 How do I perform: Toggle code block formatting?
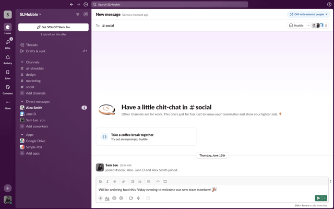point(165,181)
